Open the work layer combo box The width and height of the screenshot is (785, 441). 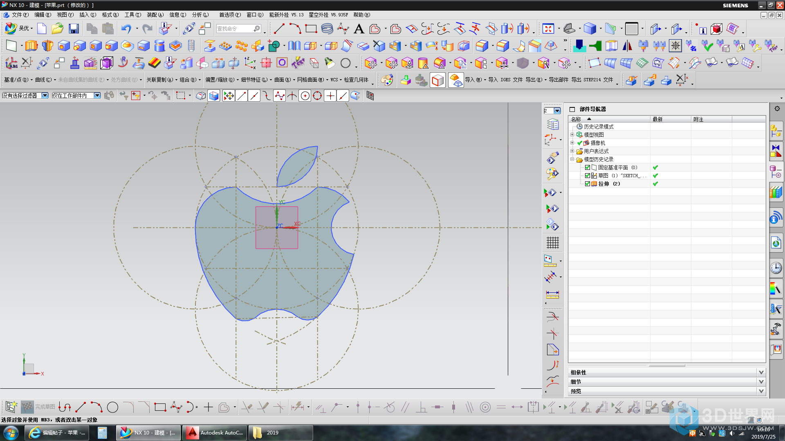tap(552, 111)
